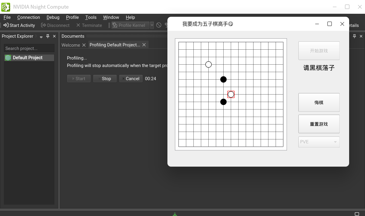The image size is (365, 216).
Task: Click in the Search project field
Action: (29, 48)
